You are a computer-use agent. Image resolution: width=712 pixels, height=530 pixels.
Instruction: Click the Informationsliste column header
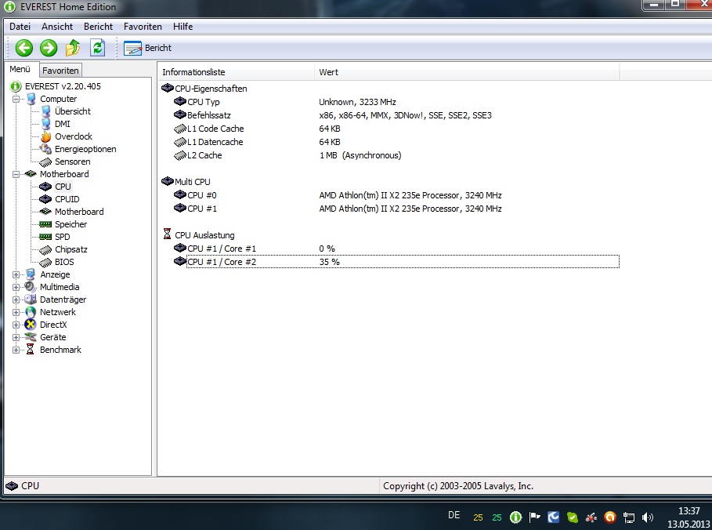pos(236,72)
